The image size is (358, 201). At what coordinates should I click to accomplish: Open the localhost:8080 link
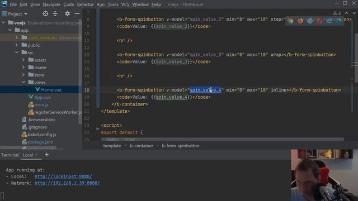click(63, 176)
